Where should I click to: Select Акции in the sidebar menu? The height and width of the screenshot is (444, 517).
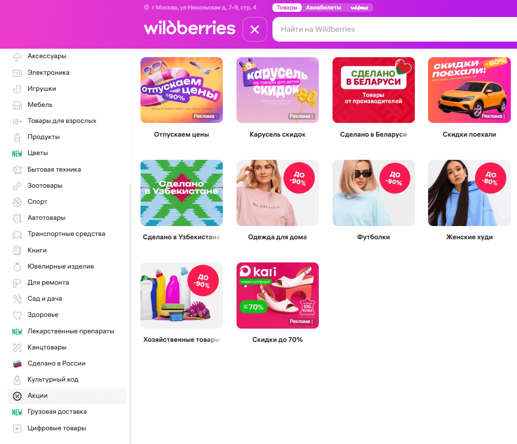tap(67, 396)
